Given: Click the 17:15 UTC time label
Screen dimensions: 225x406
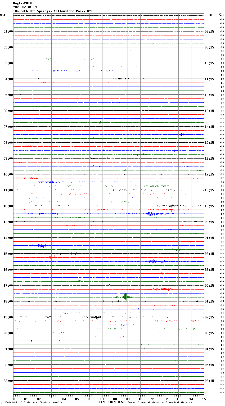Looking at the screenshot, I should click(209, 174).
